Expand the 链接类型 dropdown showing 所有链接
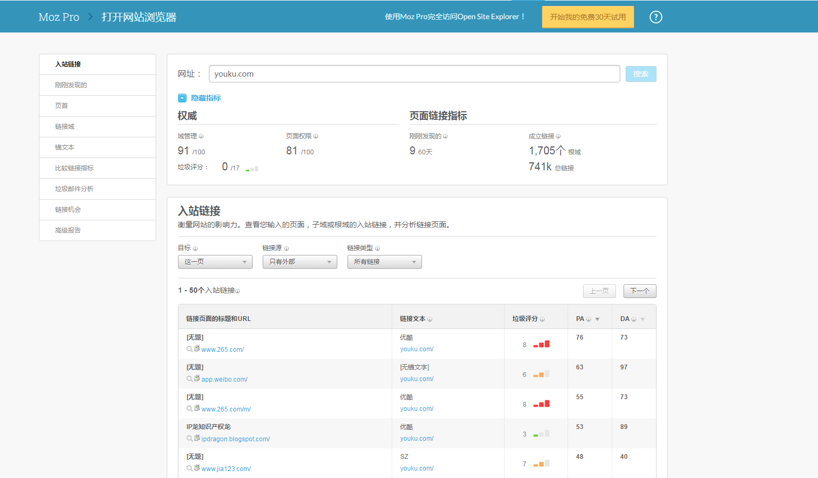The height and width of the screenshot is (478, 818). 384,262
